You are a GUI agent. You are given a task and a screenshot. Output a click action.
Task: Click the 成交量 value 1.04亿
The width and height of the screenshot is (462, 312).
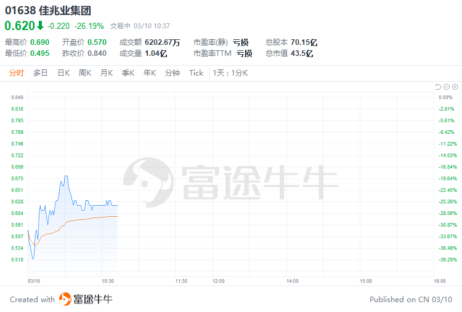[x=156, y=53]
